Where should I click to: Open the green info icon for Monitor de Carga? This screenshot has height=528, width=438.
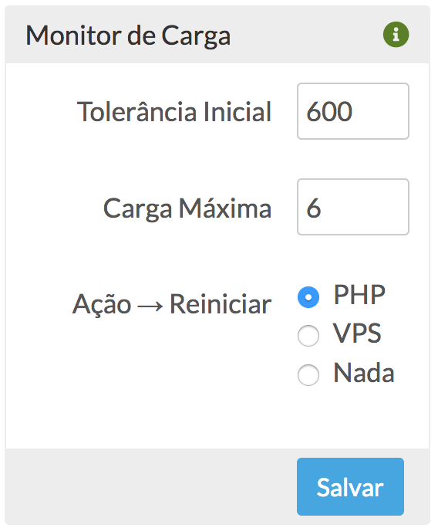point(396,34)
